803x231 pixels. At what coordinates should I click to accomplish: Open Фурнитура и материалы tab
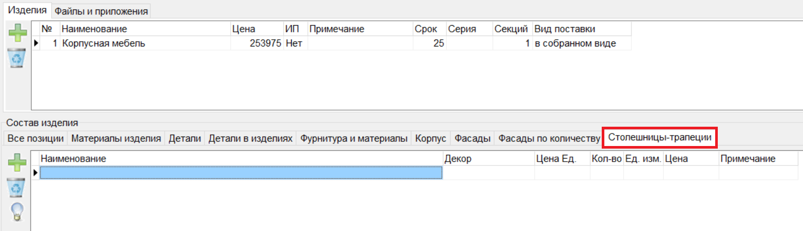tap(354, 138)
